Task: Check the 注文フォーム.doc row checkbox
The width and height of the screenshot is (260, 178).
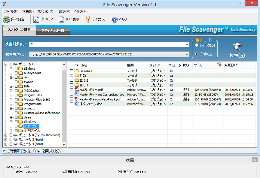Action: click(71, 104)
